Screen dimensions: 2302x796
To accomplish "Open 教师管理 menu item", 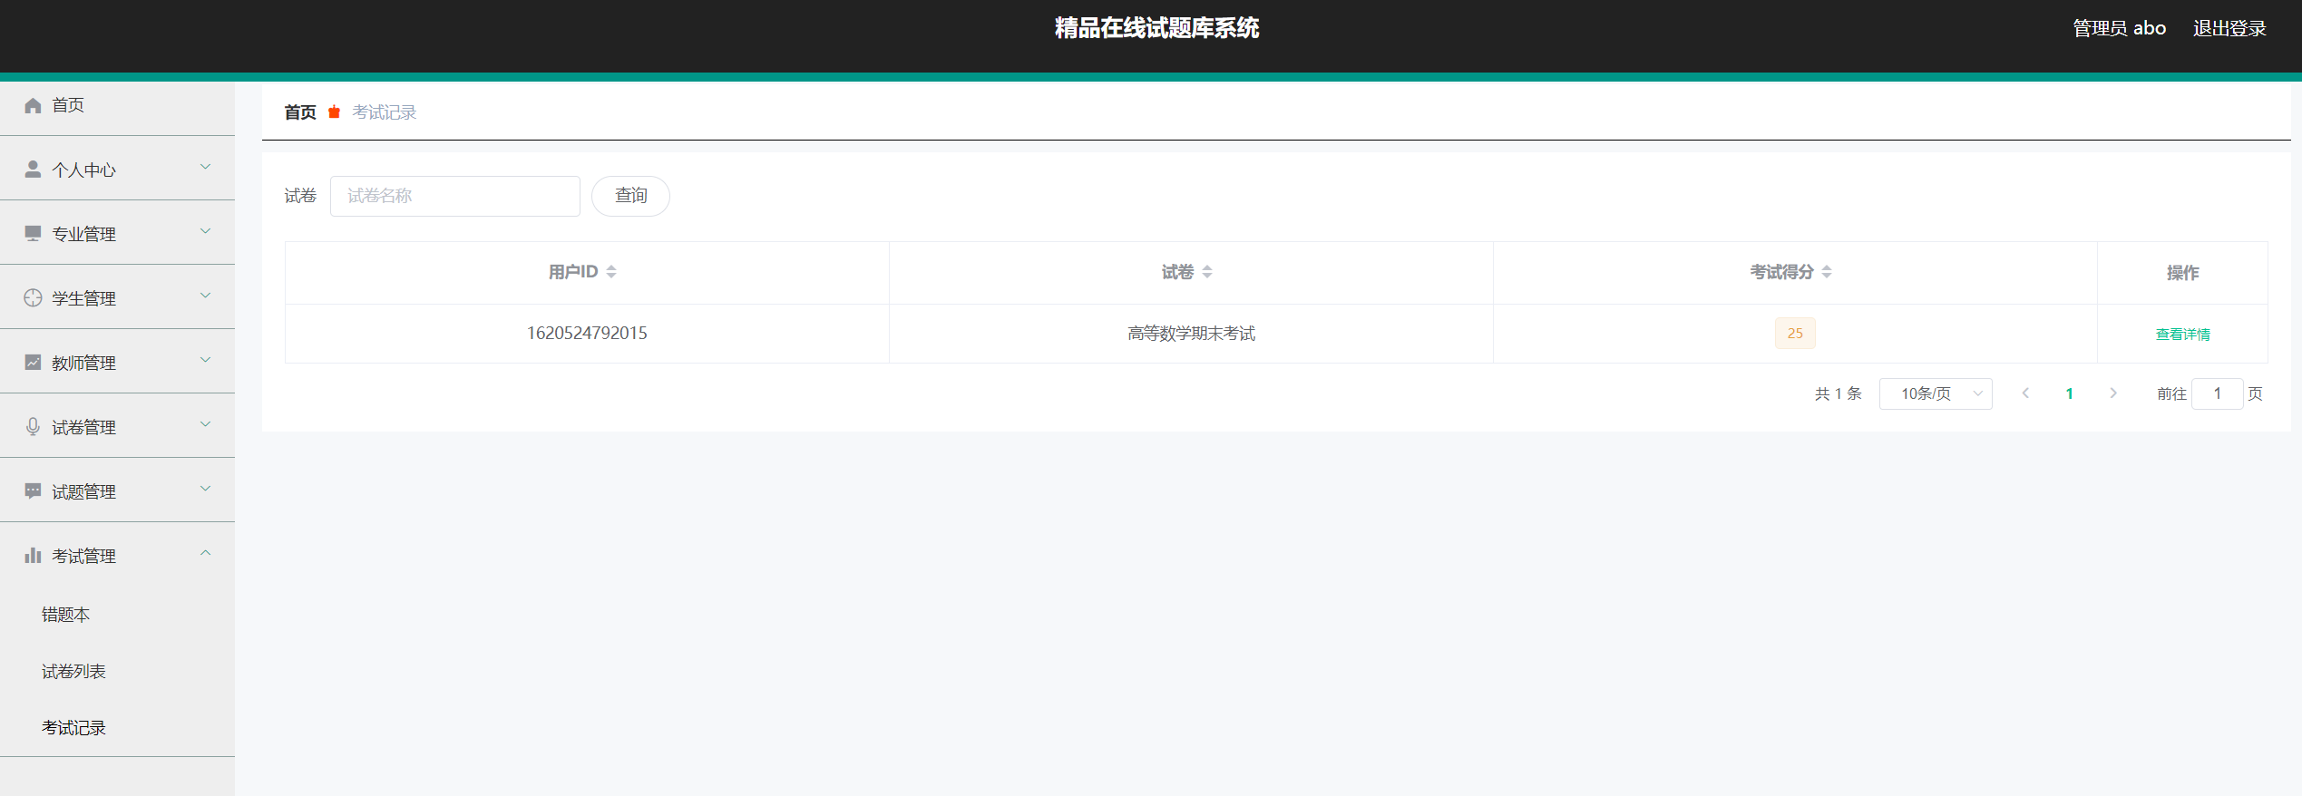I will (x=117, y=363).
